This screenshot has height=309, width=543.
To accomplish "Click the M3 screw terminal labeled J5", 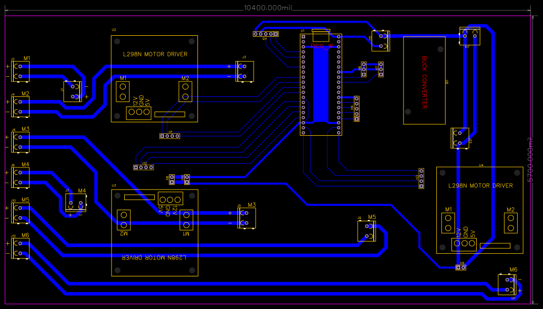I will (x=246, y=217).
